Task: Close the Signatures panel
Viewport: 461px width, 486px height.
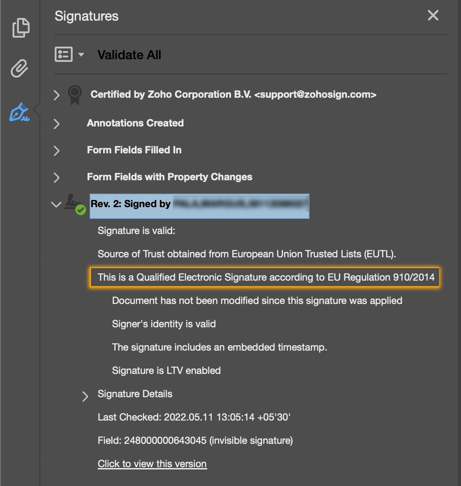Action: coord(433,16)
